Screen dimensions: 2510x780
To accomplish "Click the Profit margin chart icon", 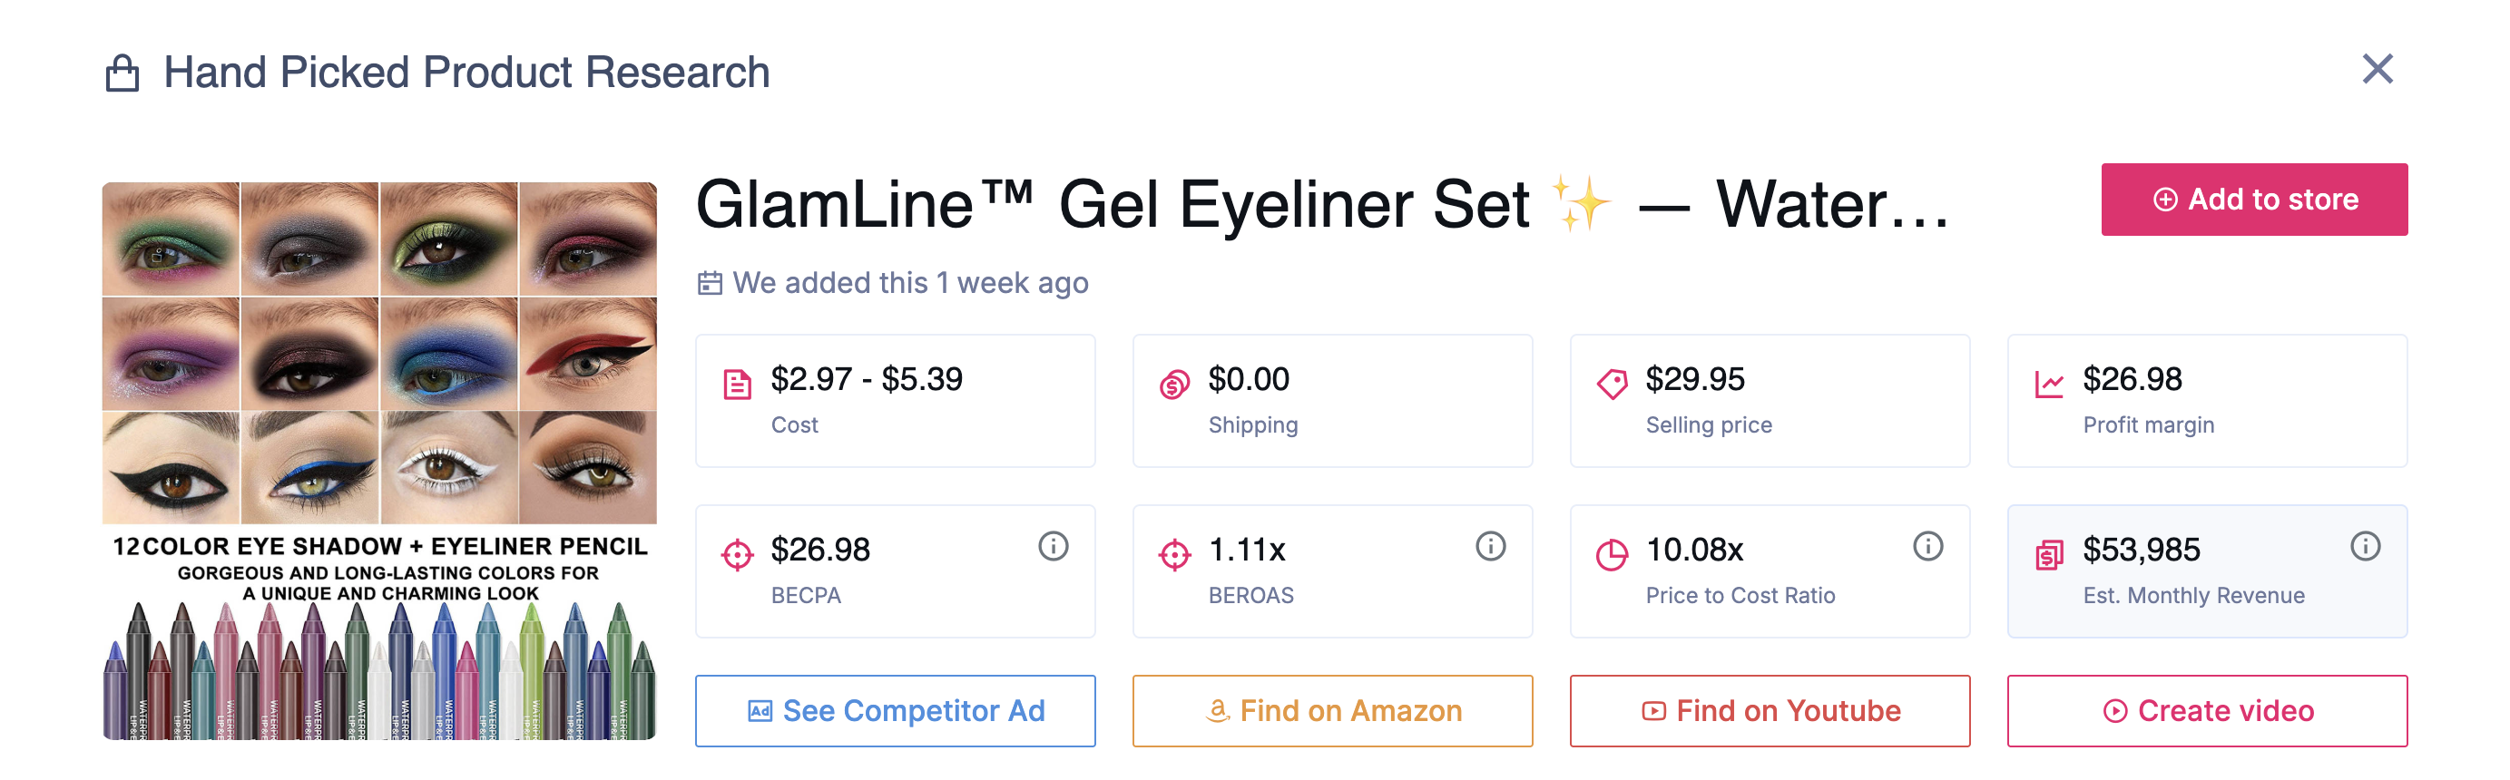I will tap(2051, 384).
